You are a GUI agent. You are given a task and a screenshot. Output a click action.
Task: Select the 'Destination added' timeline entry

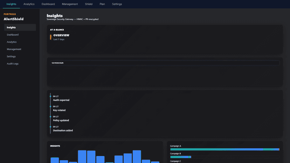tap(63, 130)
